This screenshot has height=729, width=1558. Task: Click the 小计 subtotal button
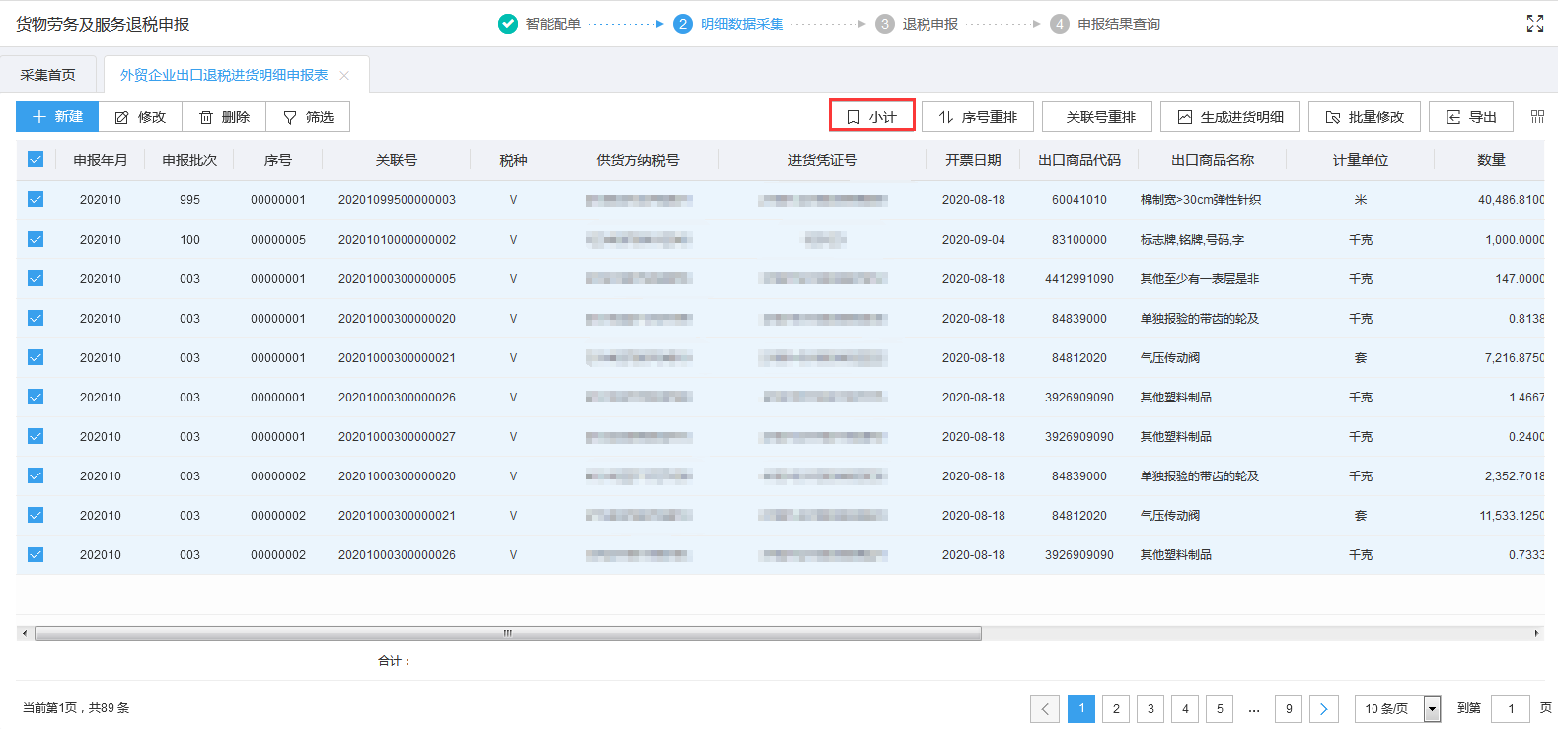(x=872, y=116)
